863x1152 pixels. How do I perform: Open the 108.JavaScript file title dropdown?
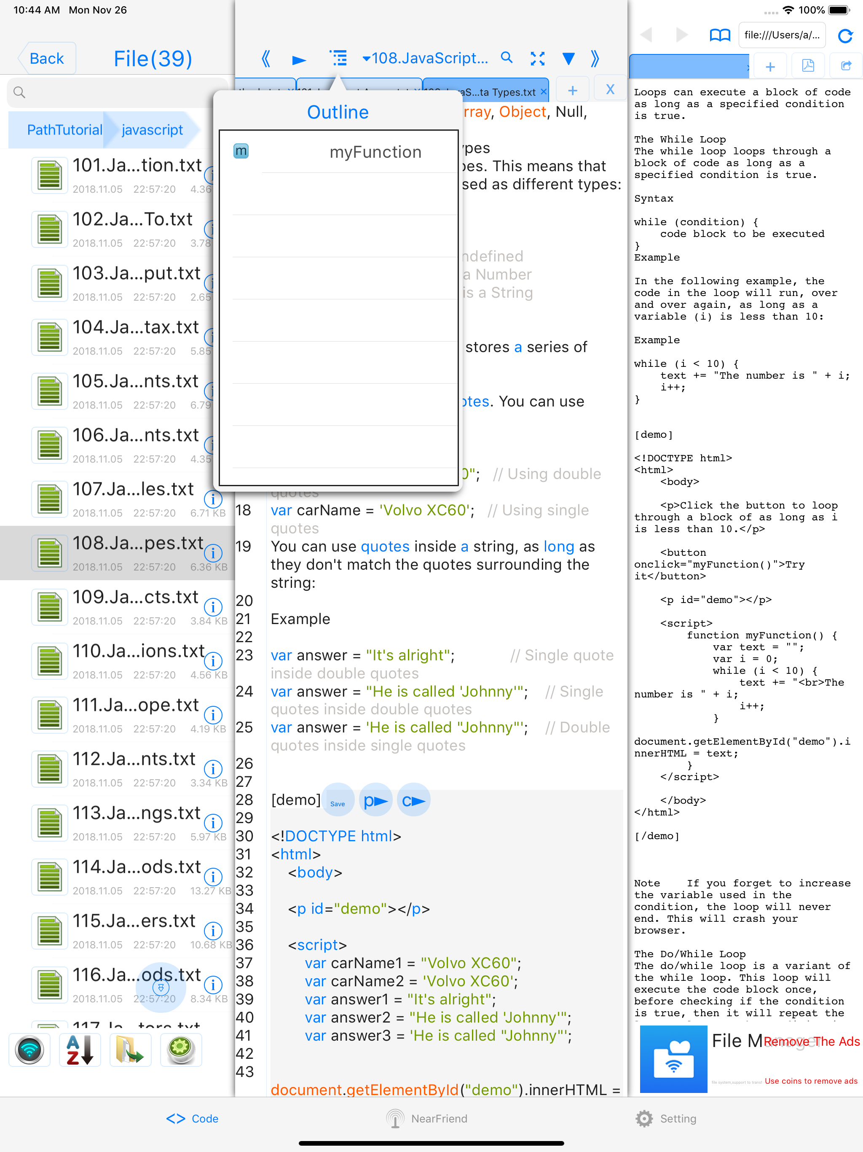pyautogui.click(x=425, y=58)
